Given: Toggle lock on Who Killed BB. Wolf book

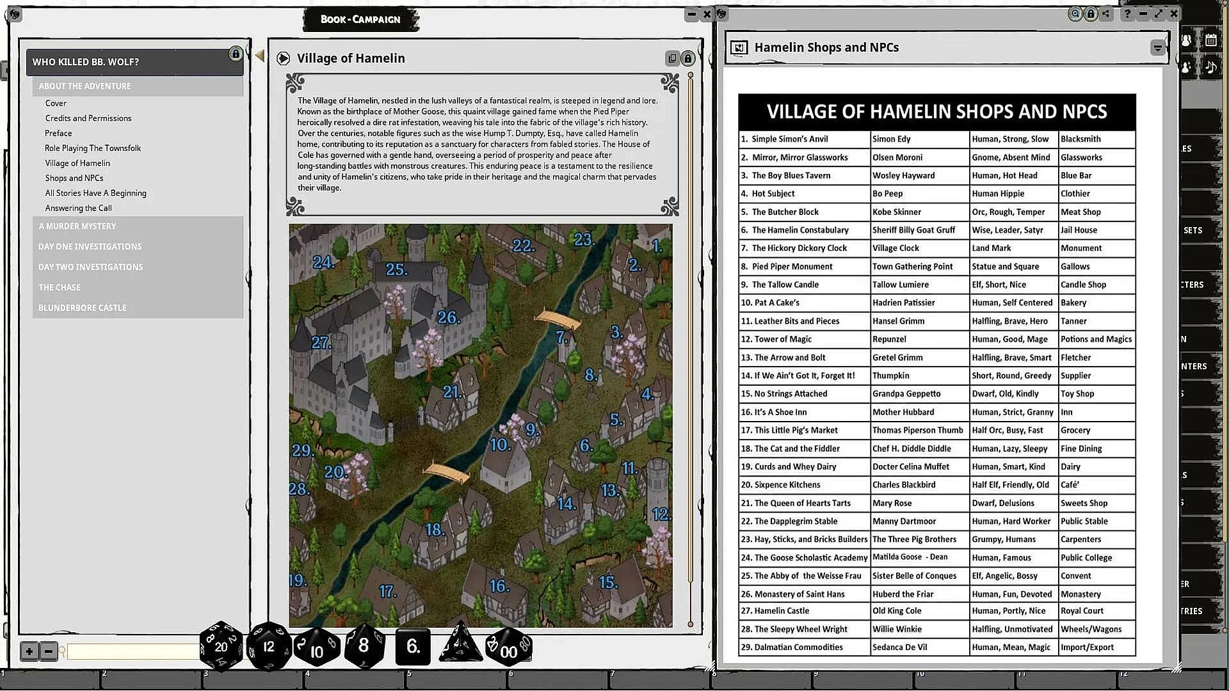Looking at the screenshot, I should point(236,54).
